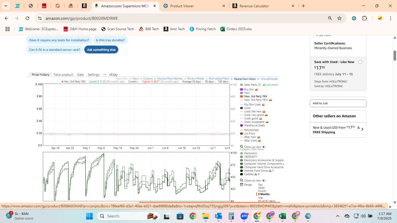
Task: Click the zoom magnifier icon in address bar
Action: 330,18
